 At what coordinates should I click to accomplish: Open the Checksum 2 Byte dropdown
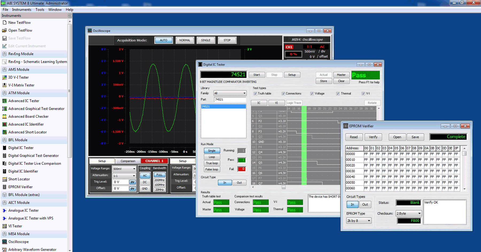(409, 213)
